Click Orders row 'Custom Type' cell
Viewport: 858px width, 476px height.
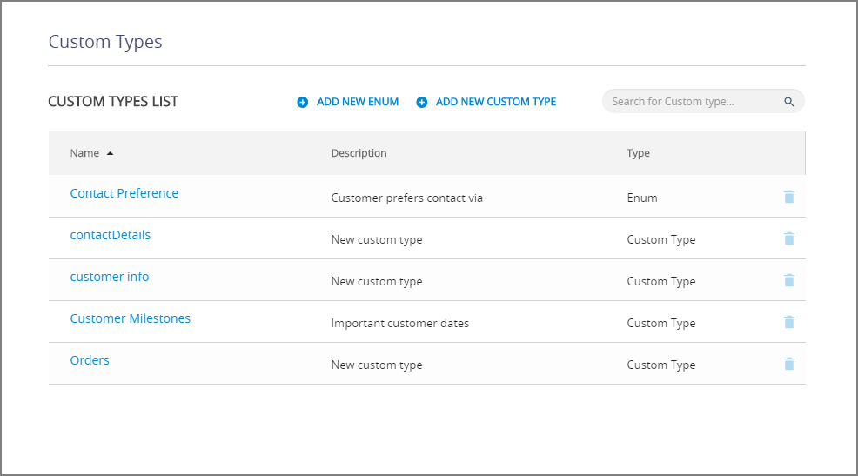click(661, 365)
